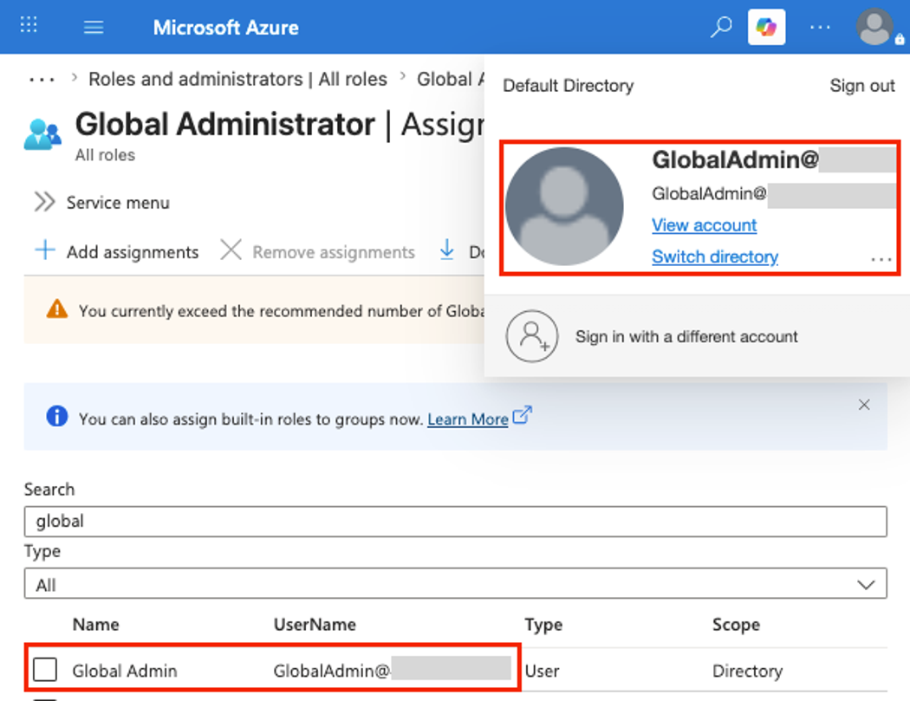Click the blue info circle icon

[x=57, y=416]
